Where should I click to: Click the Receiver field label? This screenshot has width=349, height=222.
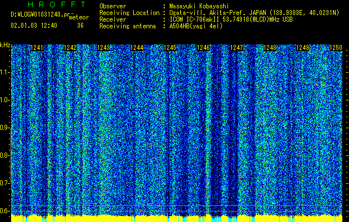[x=113, y=19]
